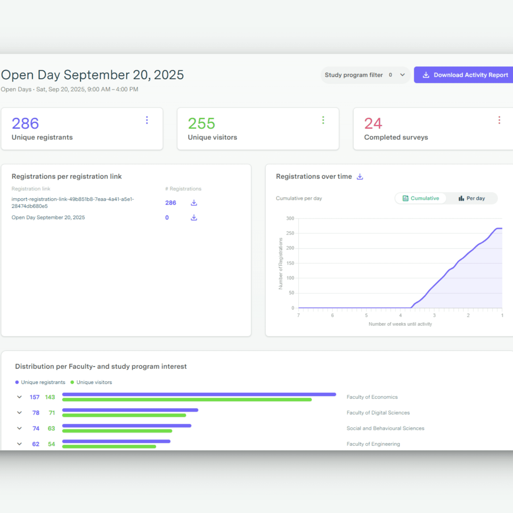Click the 286 Unique registrants figure
Image resolution: width=513 pixels, height=513 pixels.
(x=25, y=123)
